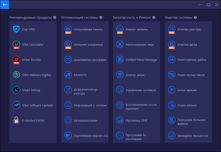Open the Информация о системе monitor icon
Viewport: 221px width, 152px height.
pos(68,105)
